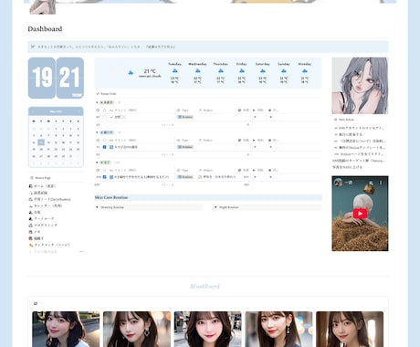Click the current weather cloud icon beside 21 °C
Image resolution: width=420 pixels, height=347 pixels.
(x=131, y=72)
